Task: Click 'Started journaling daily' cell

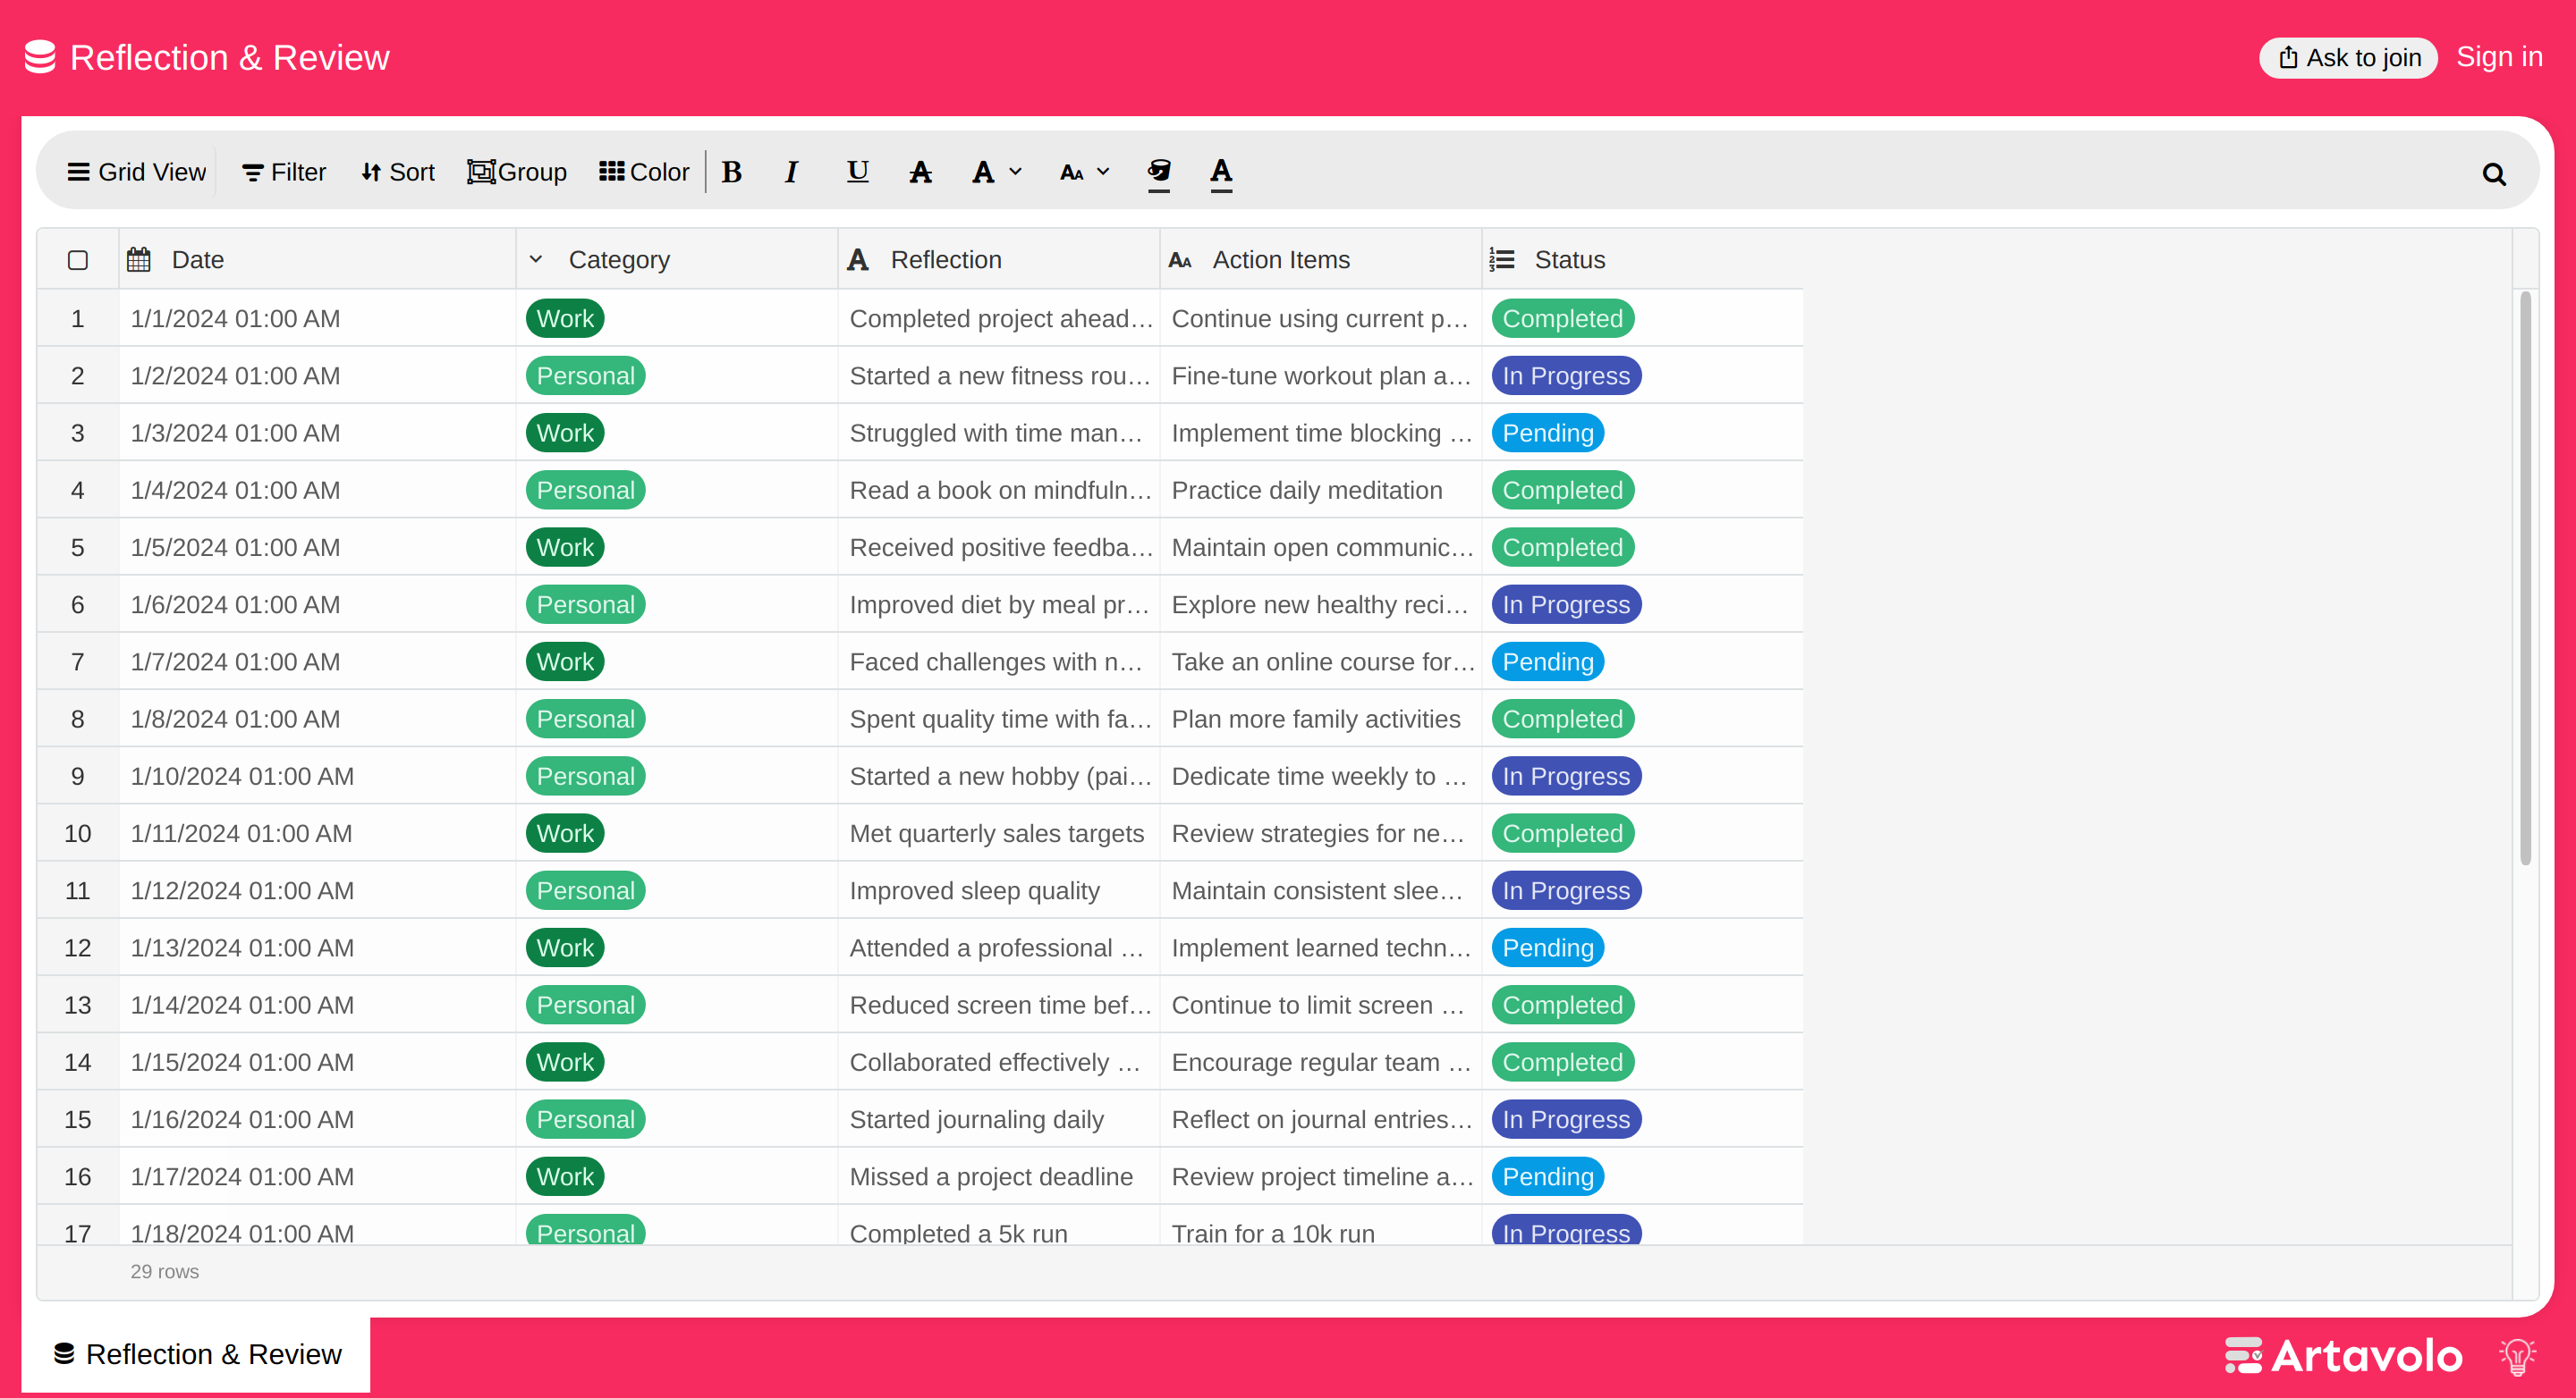Action: click(x=998, y=1119)
